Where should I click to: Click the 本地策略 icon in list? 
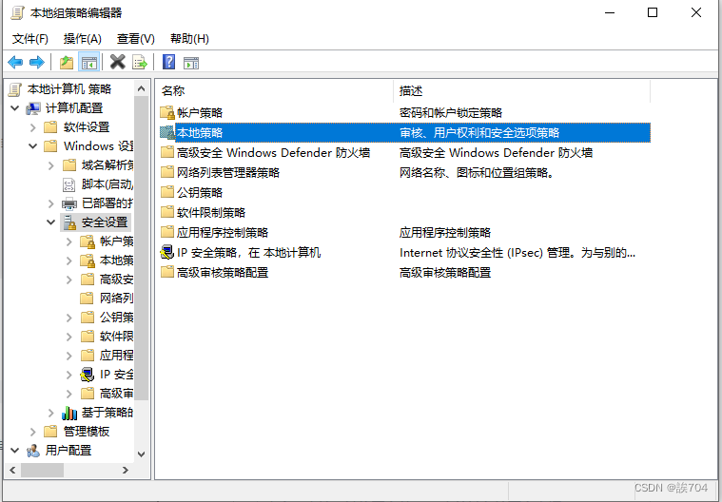pyautogui.click(x=167, y=132)
